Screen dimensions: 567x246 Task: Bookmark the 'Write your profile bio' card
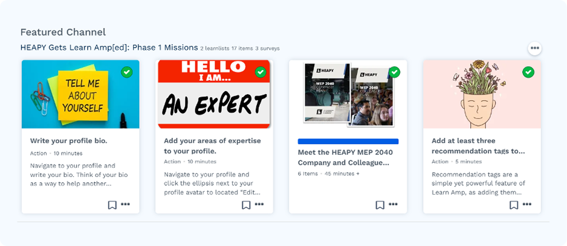point(112,204)
